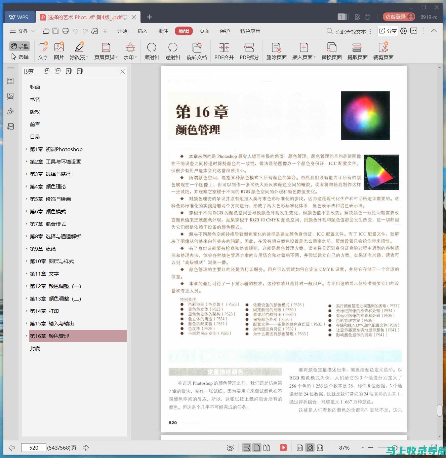Screen dimensions: 446x458
Task: Click the 文字 text edit tool
Action: 43,51
